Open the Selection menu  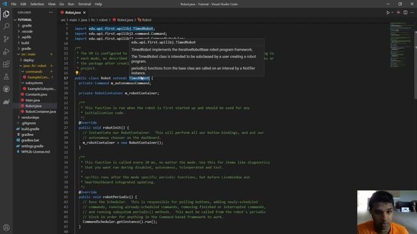point(37,4)
